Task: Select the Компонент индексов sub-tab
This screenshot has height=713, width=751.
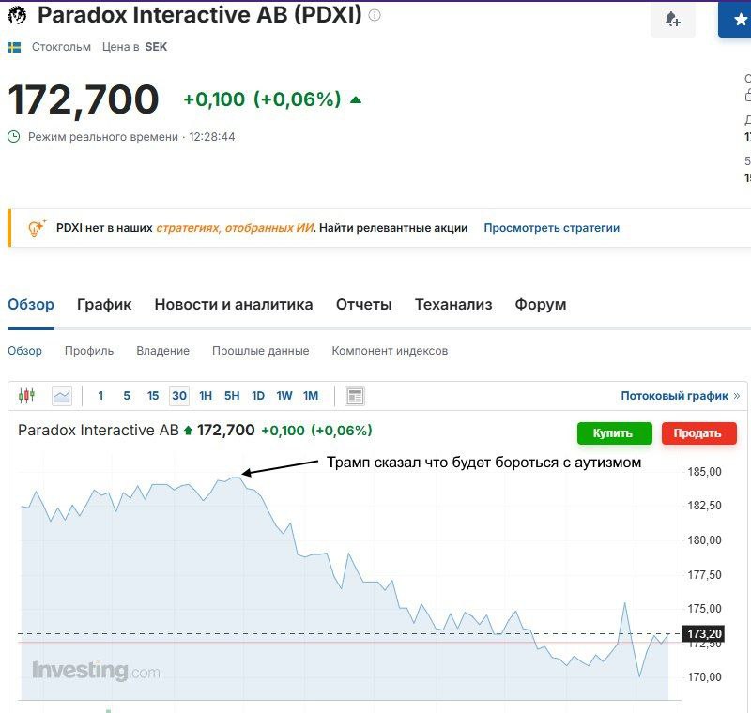Action: coord(390,351)
